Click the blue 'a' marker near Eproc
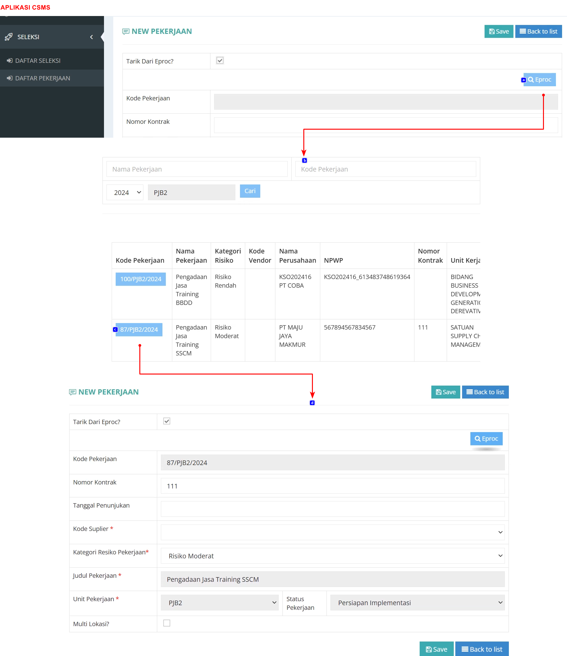 pyautogui.click(x=523, y=80)
